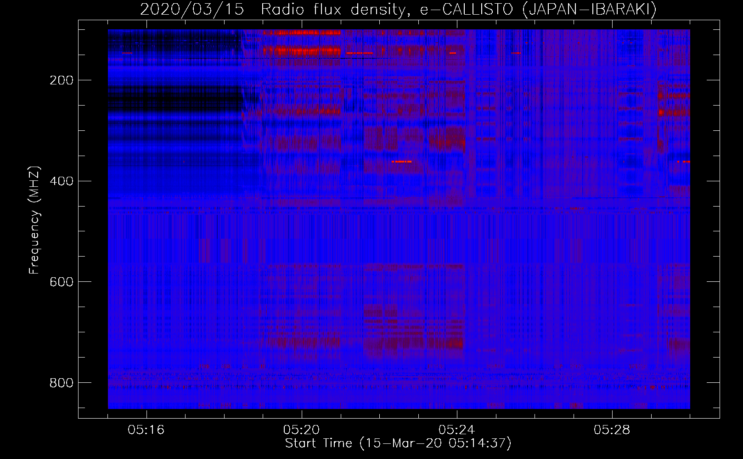This screenshot has height=459, width=743.
Task: Click the 'Start Time (15-Mar-20 05:14:37)' label
Action: click(398, 443)
